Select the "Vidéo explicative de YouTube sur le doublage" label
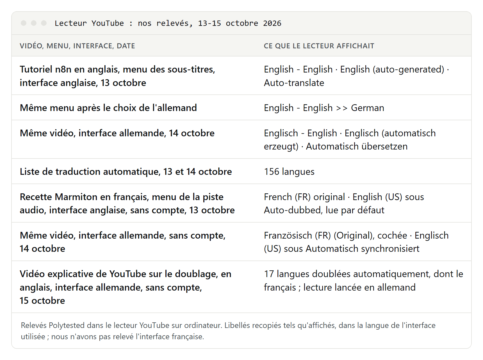 pos(126,287)
